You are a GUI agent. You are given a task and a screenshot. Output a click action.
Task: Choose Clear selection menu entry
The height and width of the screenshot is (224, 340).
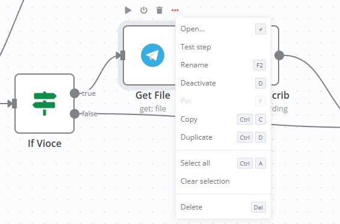pos(223,181)
